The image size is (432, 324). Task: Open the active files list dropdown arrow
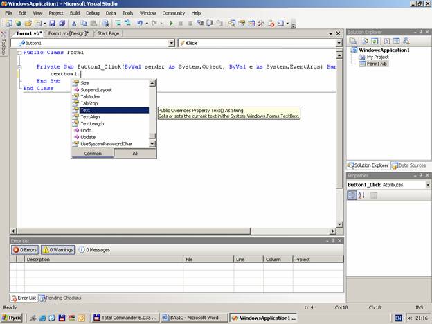(x=331, y=34)
